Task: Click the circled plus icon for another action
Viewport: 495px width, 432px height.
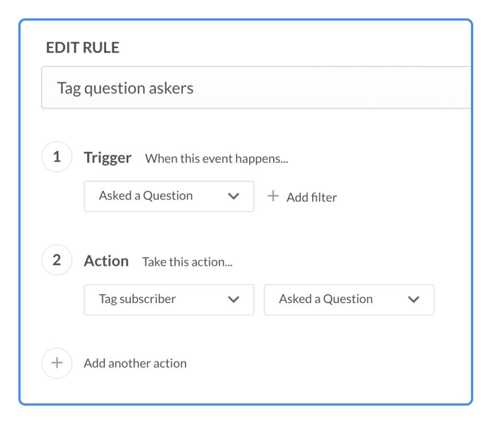Action: coord(57,363)
